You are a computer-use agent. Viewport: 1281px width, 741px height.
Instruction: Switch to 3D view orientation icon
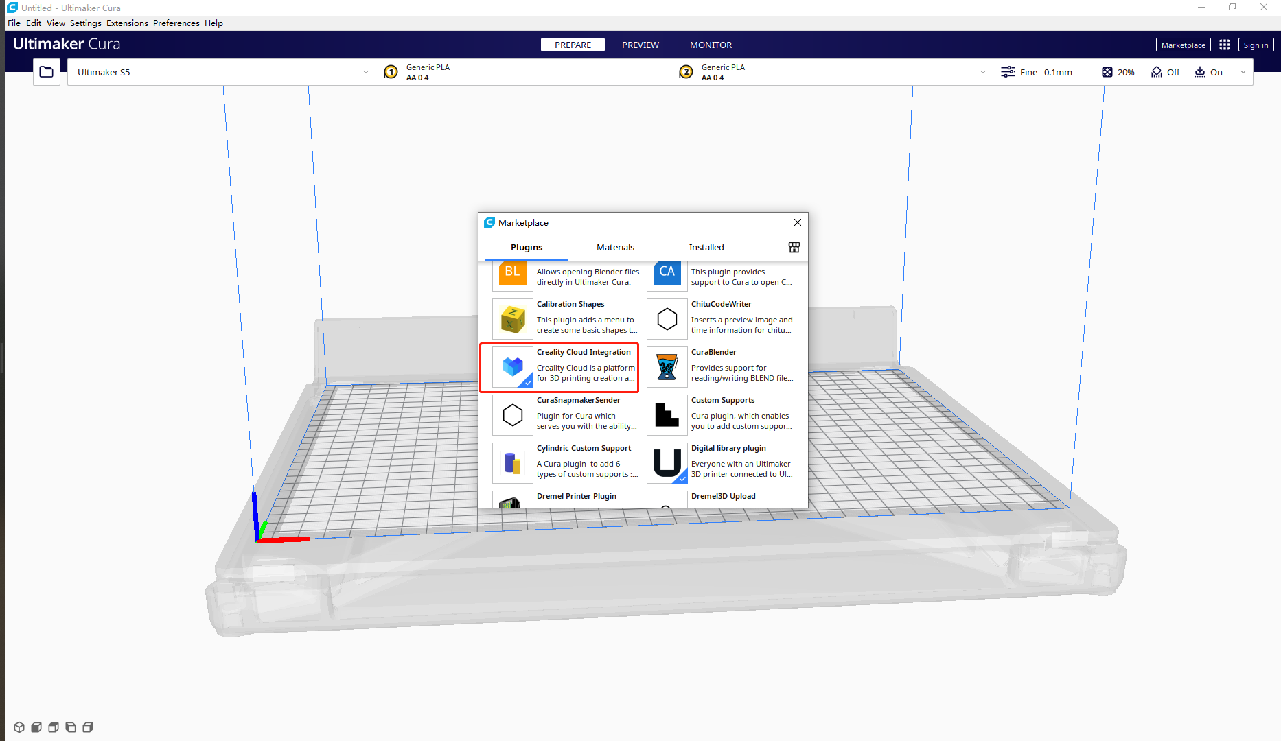point(19,727)
